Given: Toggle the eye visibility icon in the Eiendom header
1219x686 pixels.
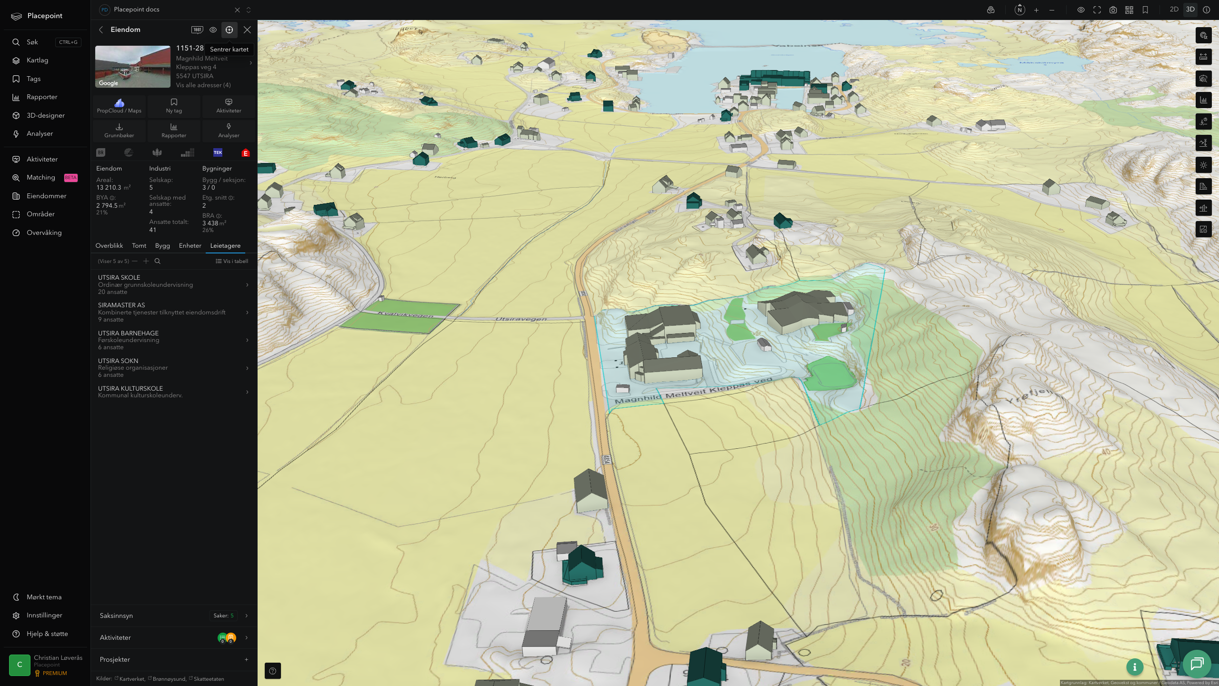Looking at the screenshot, I should tap(213, 30).
